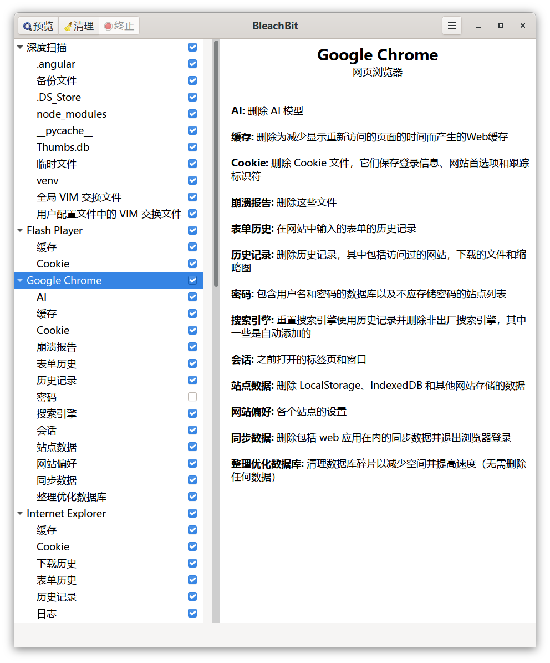
Task: Click the 清理 text label in the toolbar
Action: coord(84,26)
